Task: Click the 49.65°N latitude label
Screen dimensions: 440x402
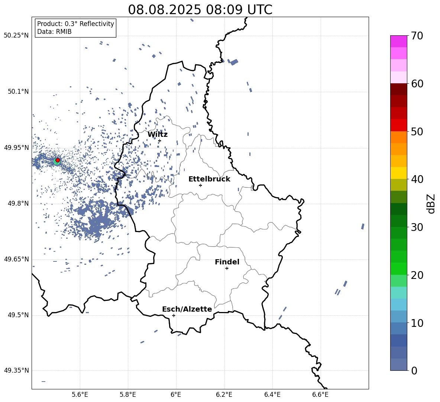Action: click(x=16, y=259)
